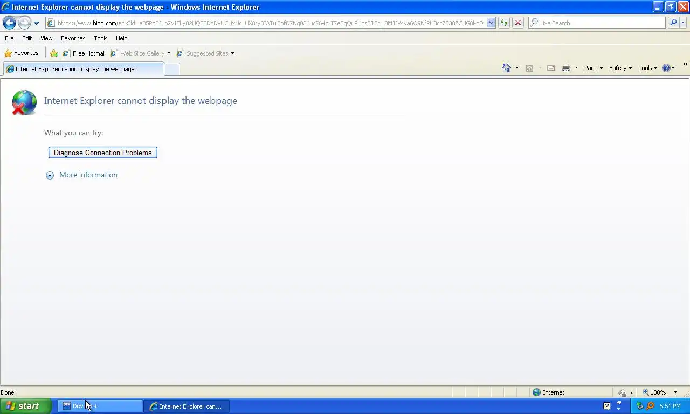This screenshot has width=690, height=414.
Task: Click the orange magnifier tray icon
Action: pos(650,406)
